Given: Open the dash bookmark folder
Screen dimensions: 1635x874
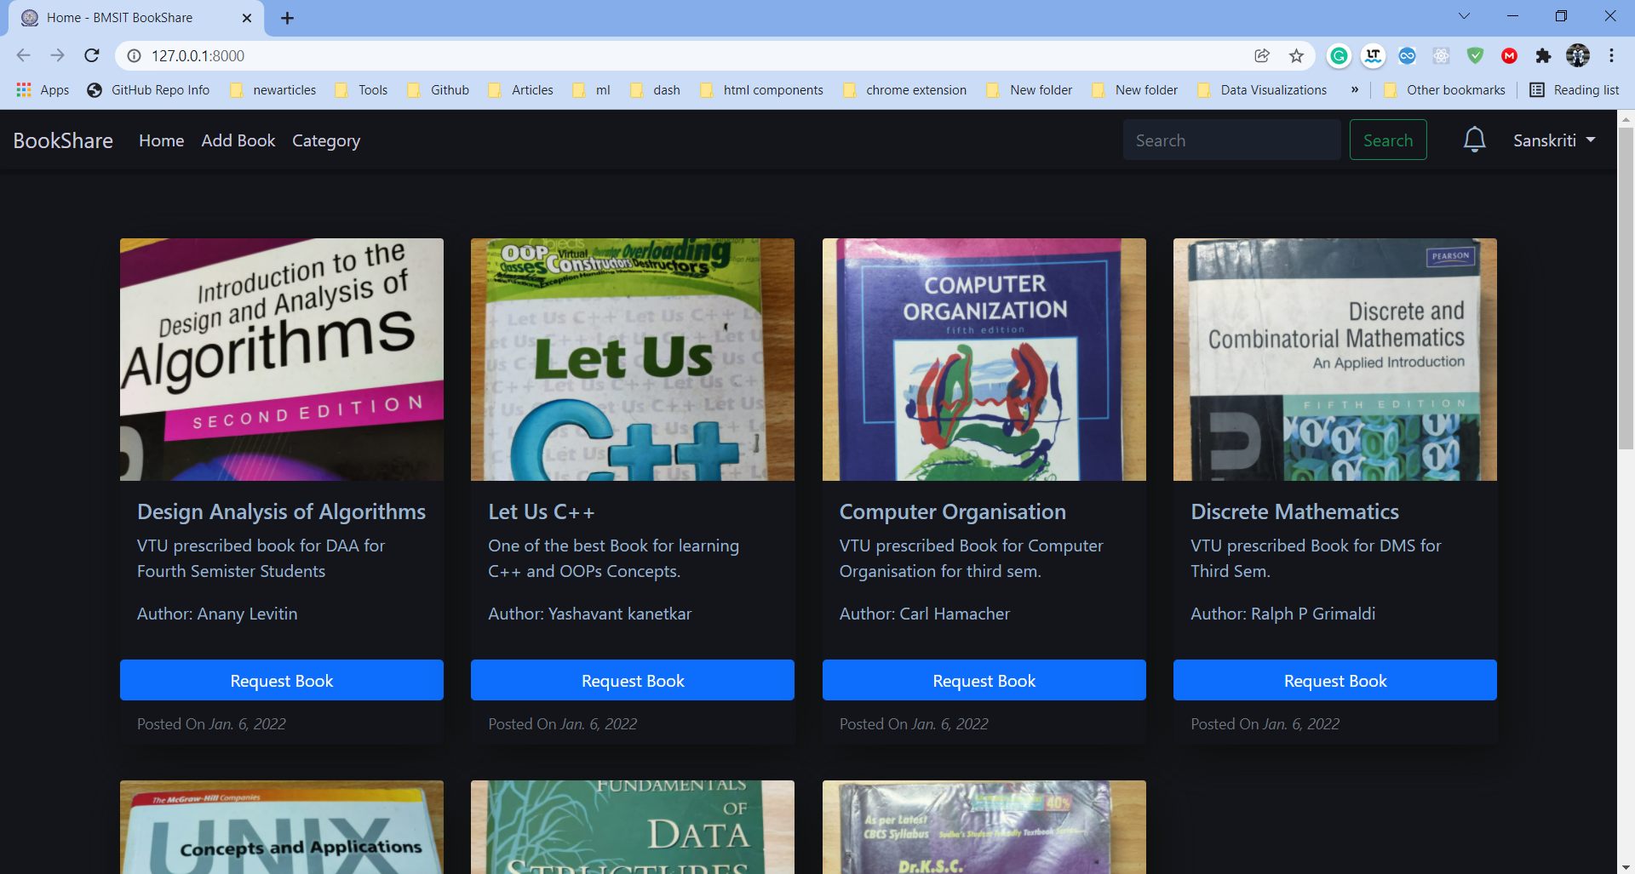Looking at the screenshot, I should (x=656, y=90).
